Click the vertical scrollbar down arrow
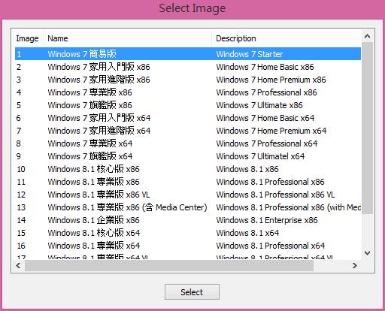 click(x=368, y=253)
